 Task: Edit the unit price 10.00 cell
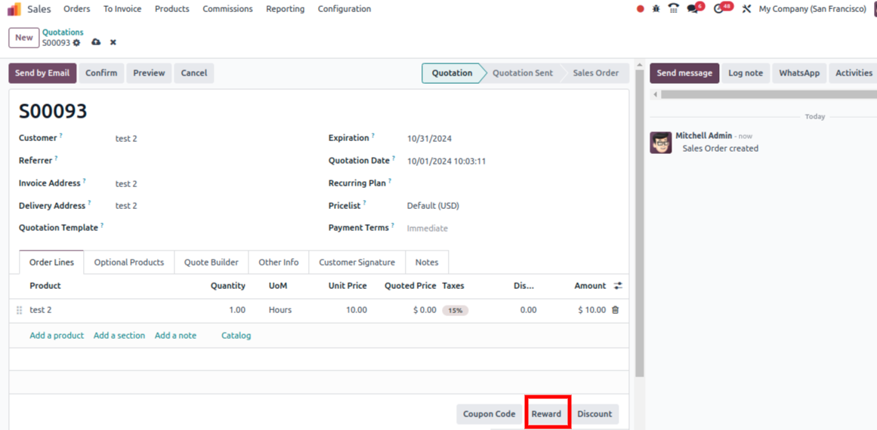[356, 310]
